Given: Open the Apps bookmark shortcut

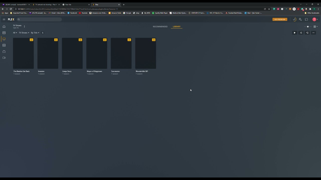Looking at the screenshot, I should [5, 13].
